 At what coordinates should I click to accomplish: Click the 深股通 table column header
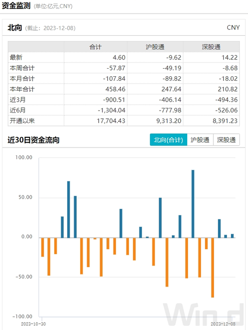point(211,47)
